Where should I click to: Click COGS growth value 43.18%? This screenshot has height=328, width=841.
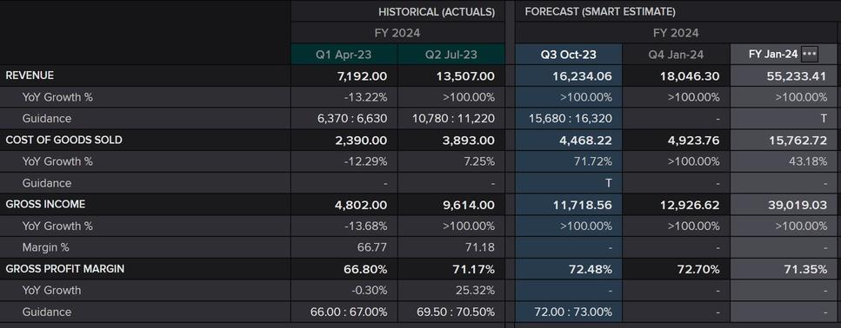[808, 161]
